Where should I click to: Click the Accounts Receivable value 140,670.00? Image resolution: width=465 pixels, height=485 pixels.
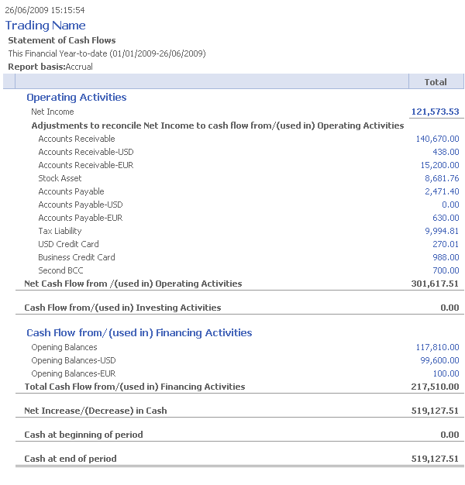437,139
